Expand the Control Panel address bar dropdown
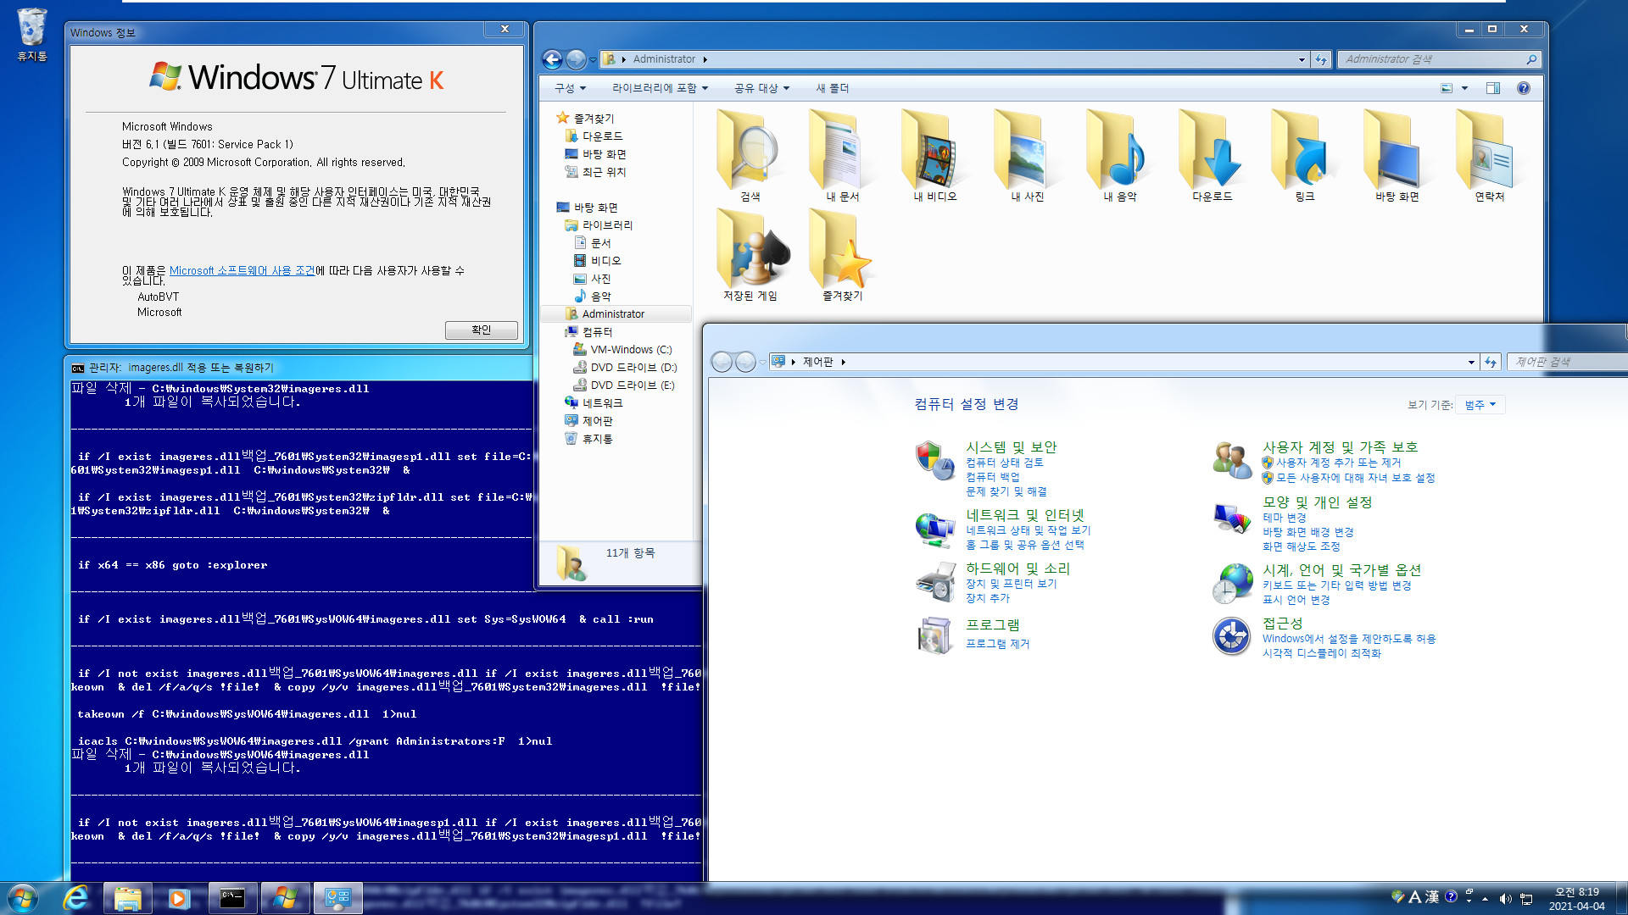Viewport: 1628px width, 915px height. (1471, 362)
